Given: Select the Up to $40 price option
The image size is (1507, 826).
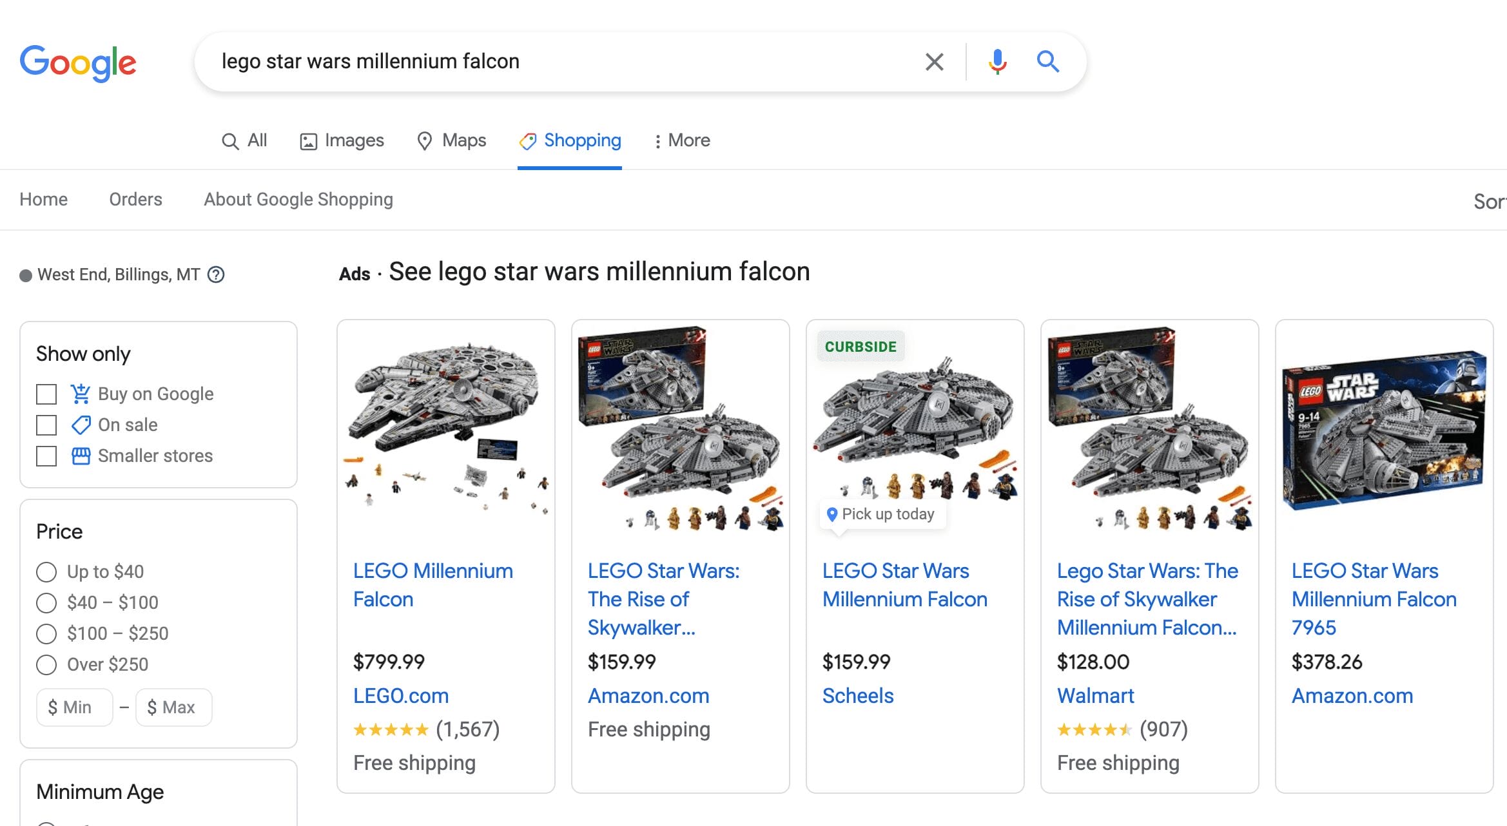Looking at the screenshot, I should pos(46,571).
